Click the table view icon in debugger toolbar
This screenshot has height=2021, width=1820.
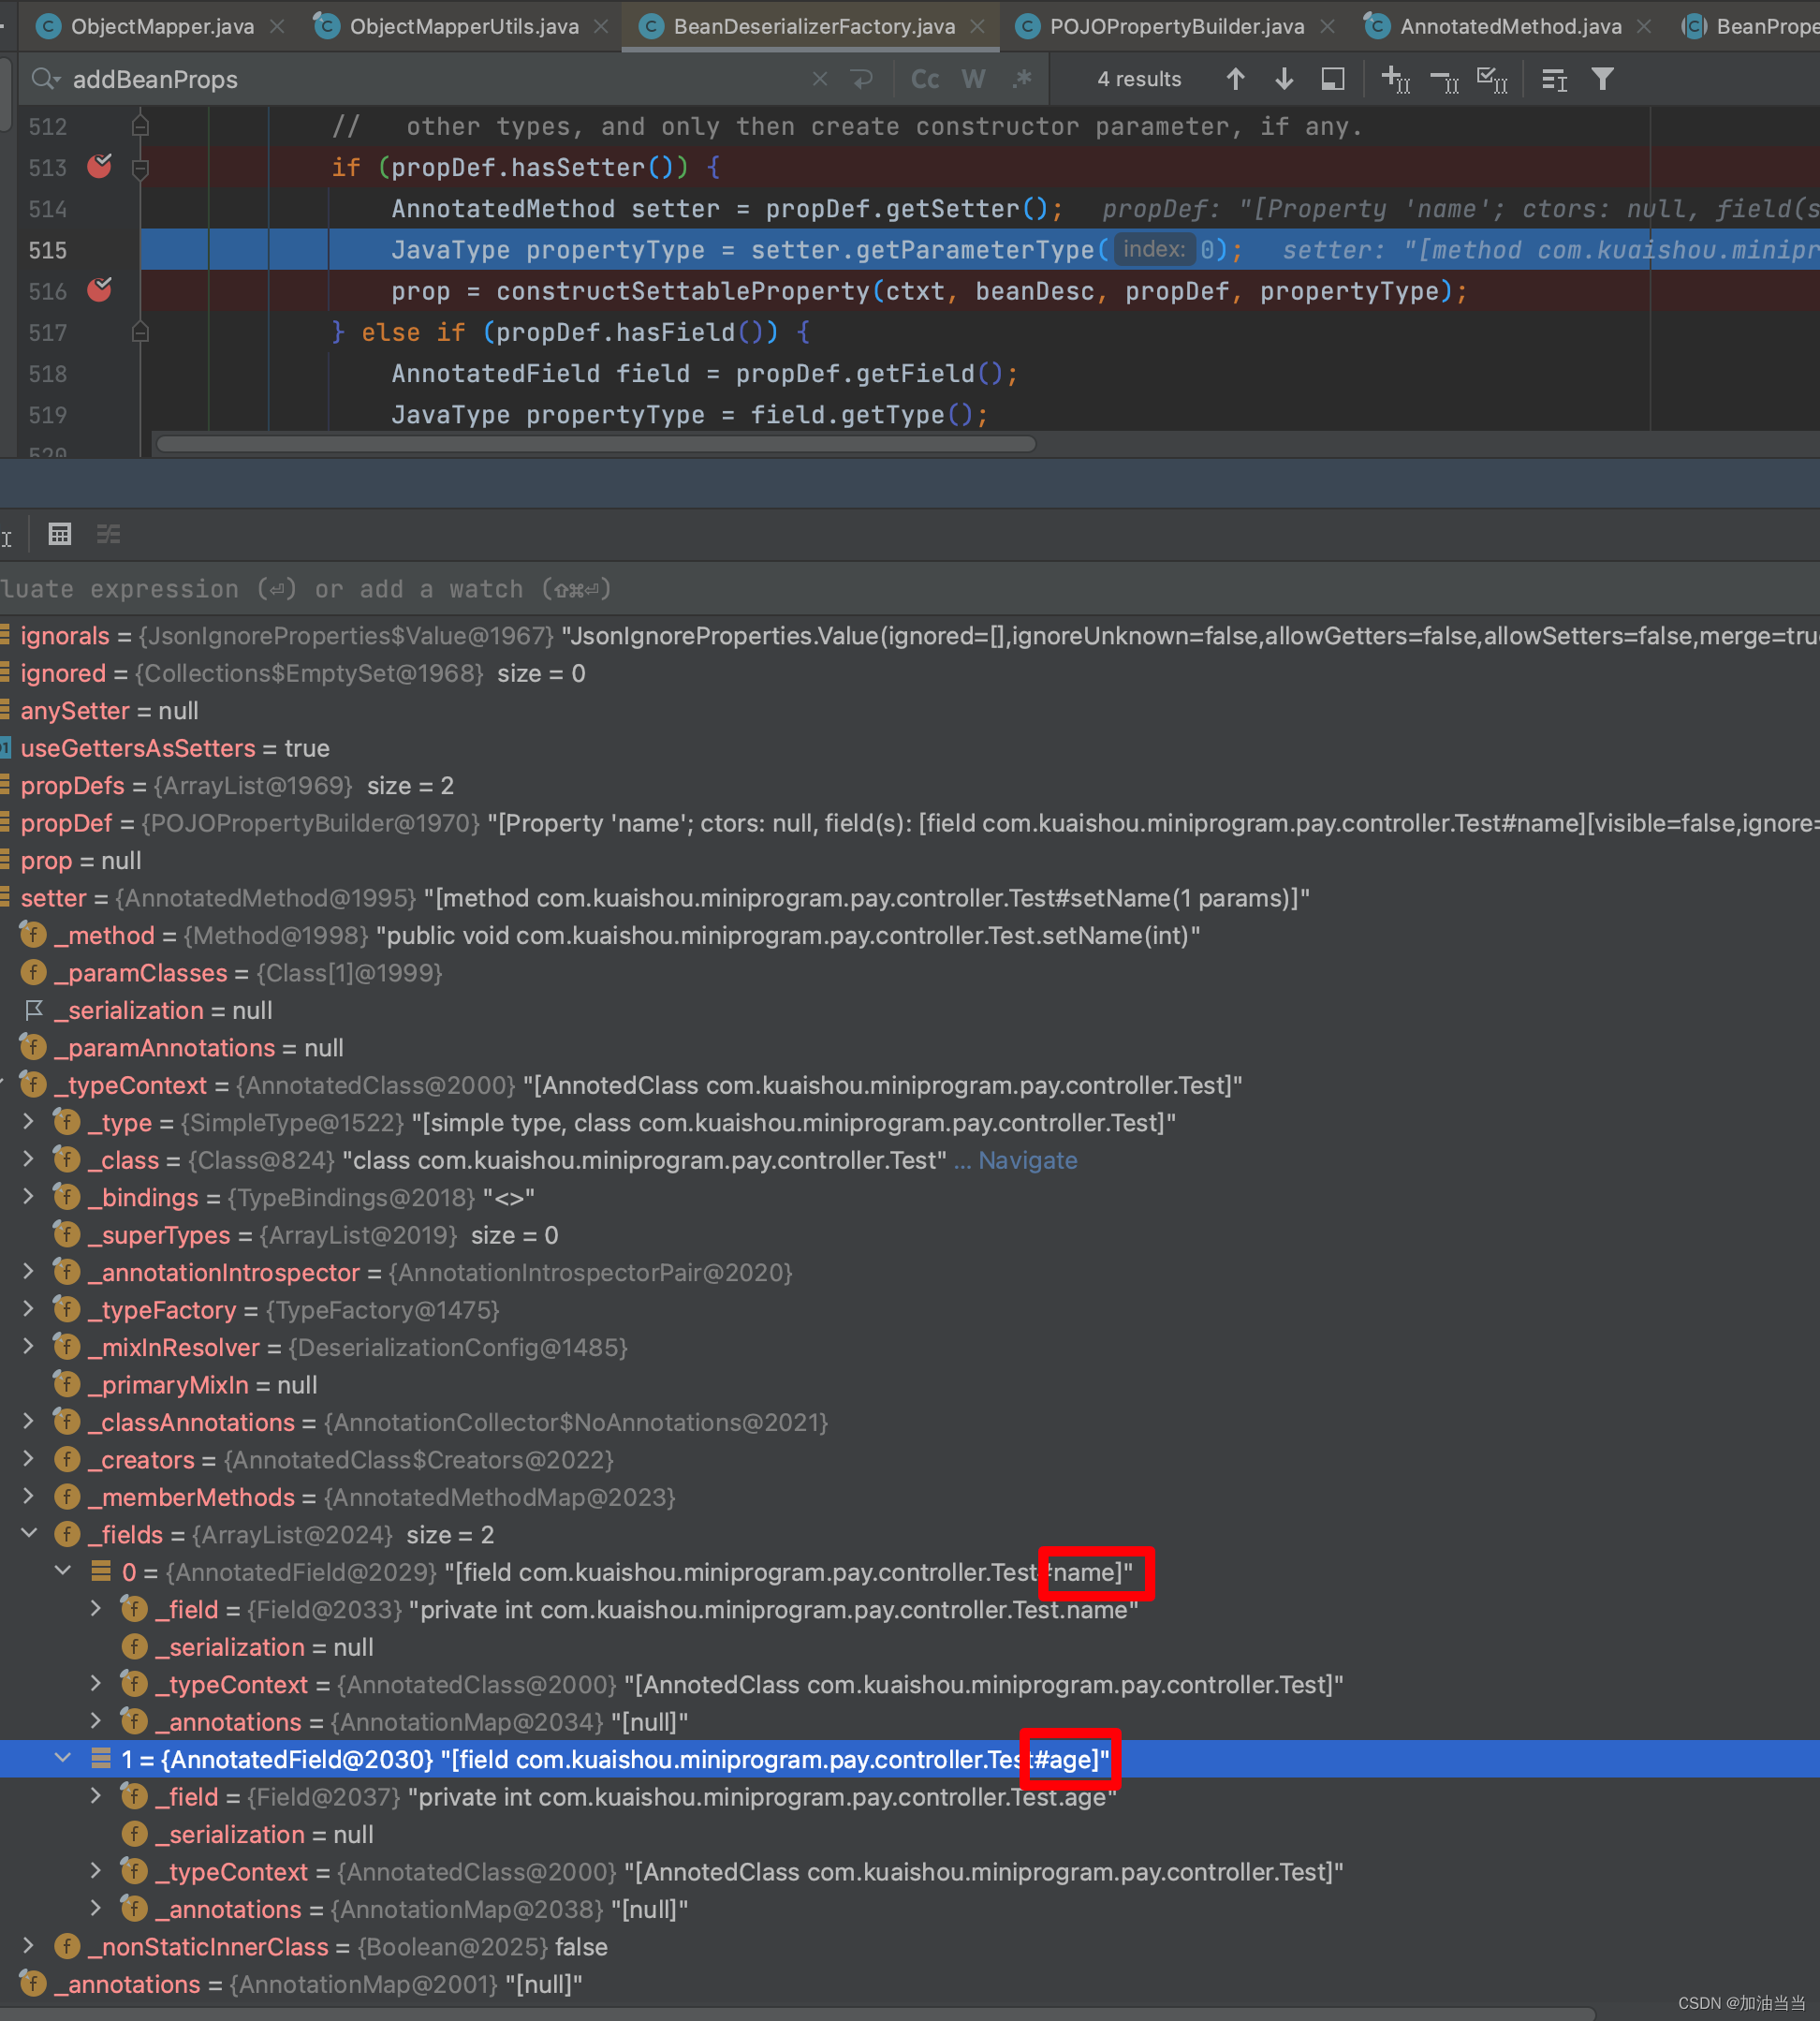tap(60, 534)
